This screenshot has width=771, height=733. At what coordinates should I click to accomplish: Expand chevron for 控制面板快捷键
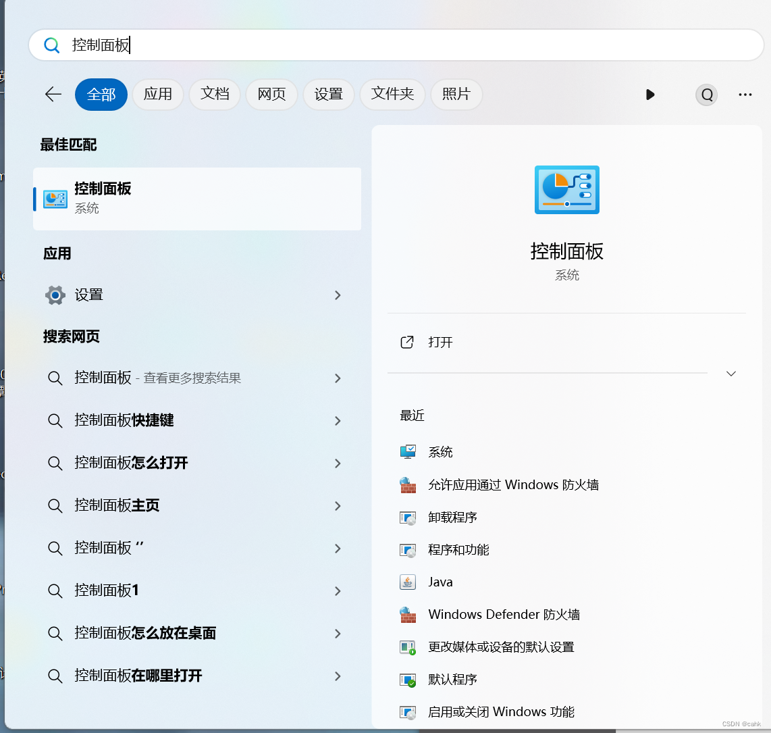(x=338, y=421)
